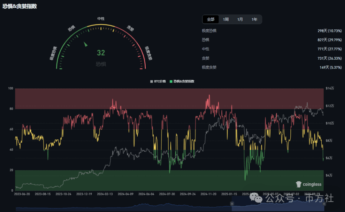The height and width of the screenshot is (212, 345).
Task: Click the coinglass logo watermark icon
Action: [299, 184]
